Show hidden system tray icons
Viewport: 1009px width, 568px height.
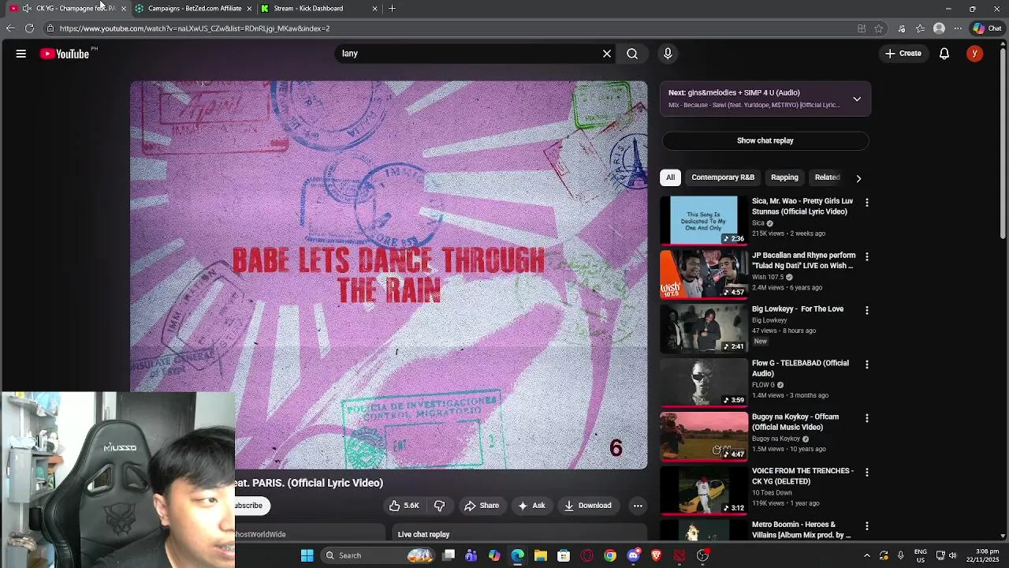click(x=867, y=555)
